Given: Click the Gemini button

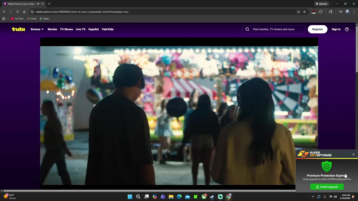Looking at the screenshot, I should click(321, 4).
